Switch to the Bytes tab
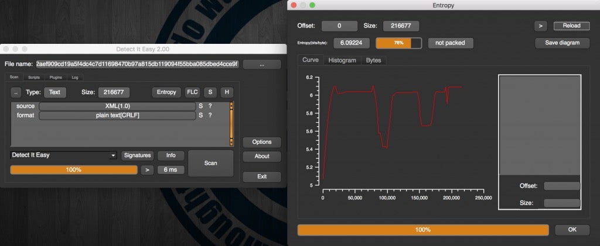 (373, 60)
